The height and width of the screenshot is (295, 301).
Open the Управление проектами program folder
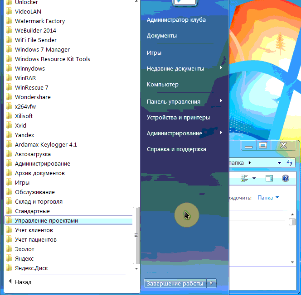46,221
